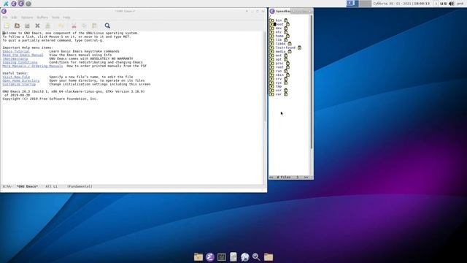Open the terminal icon in the dock
The height and width of the screenshot is (263, 467).
tap(222, 256)
